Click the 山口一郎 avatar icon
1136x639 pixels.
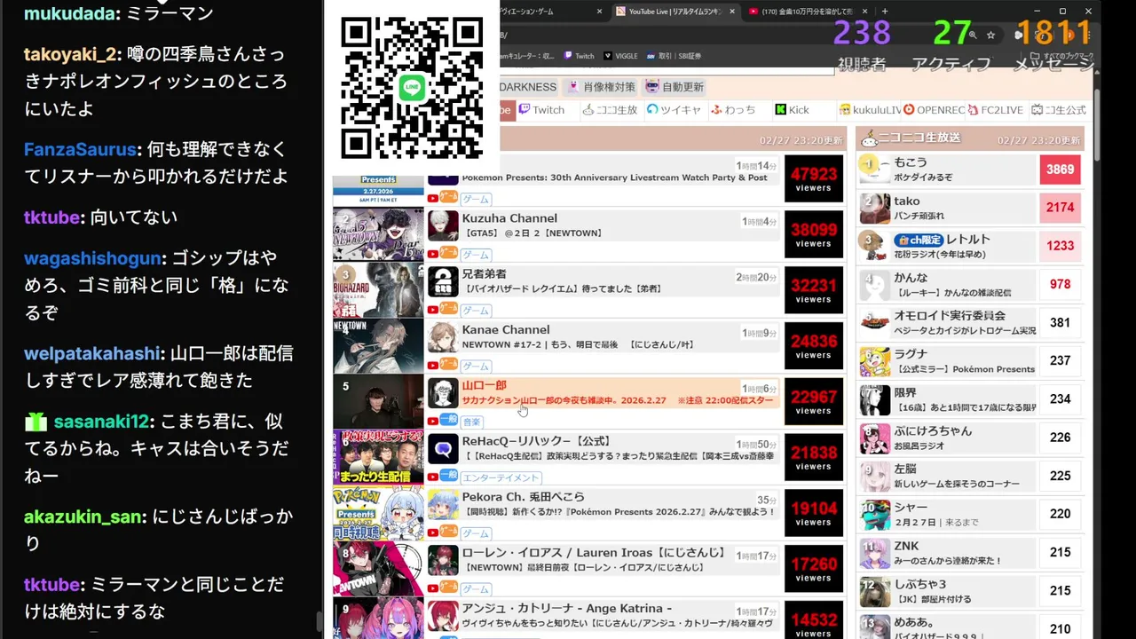coord(443,393)
